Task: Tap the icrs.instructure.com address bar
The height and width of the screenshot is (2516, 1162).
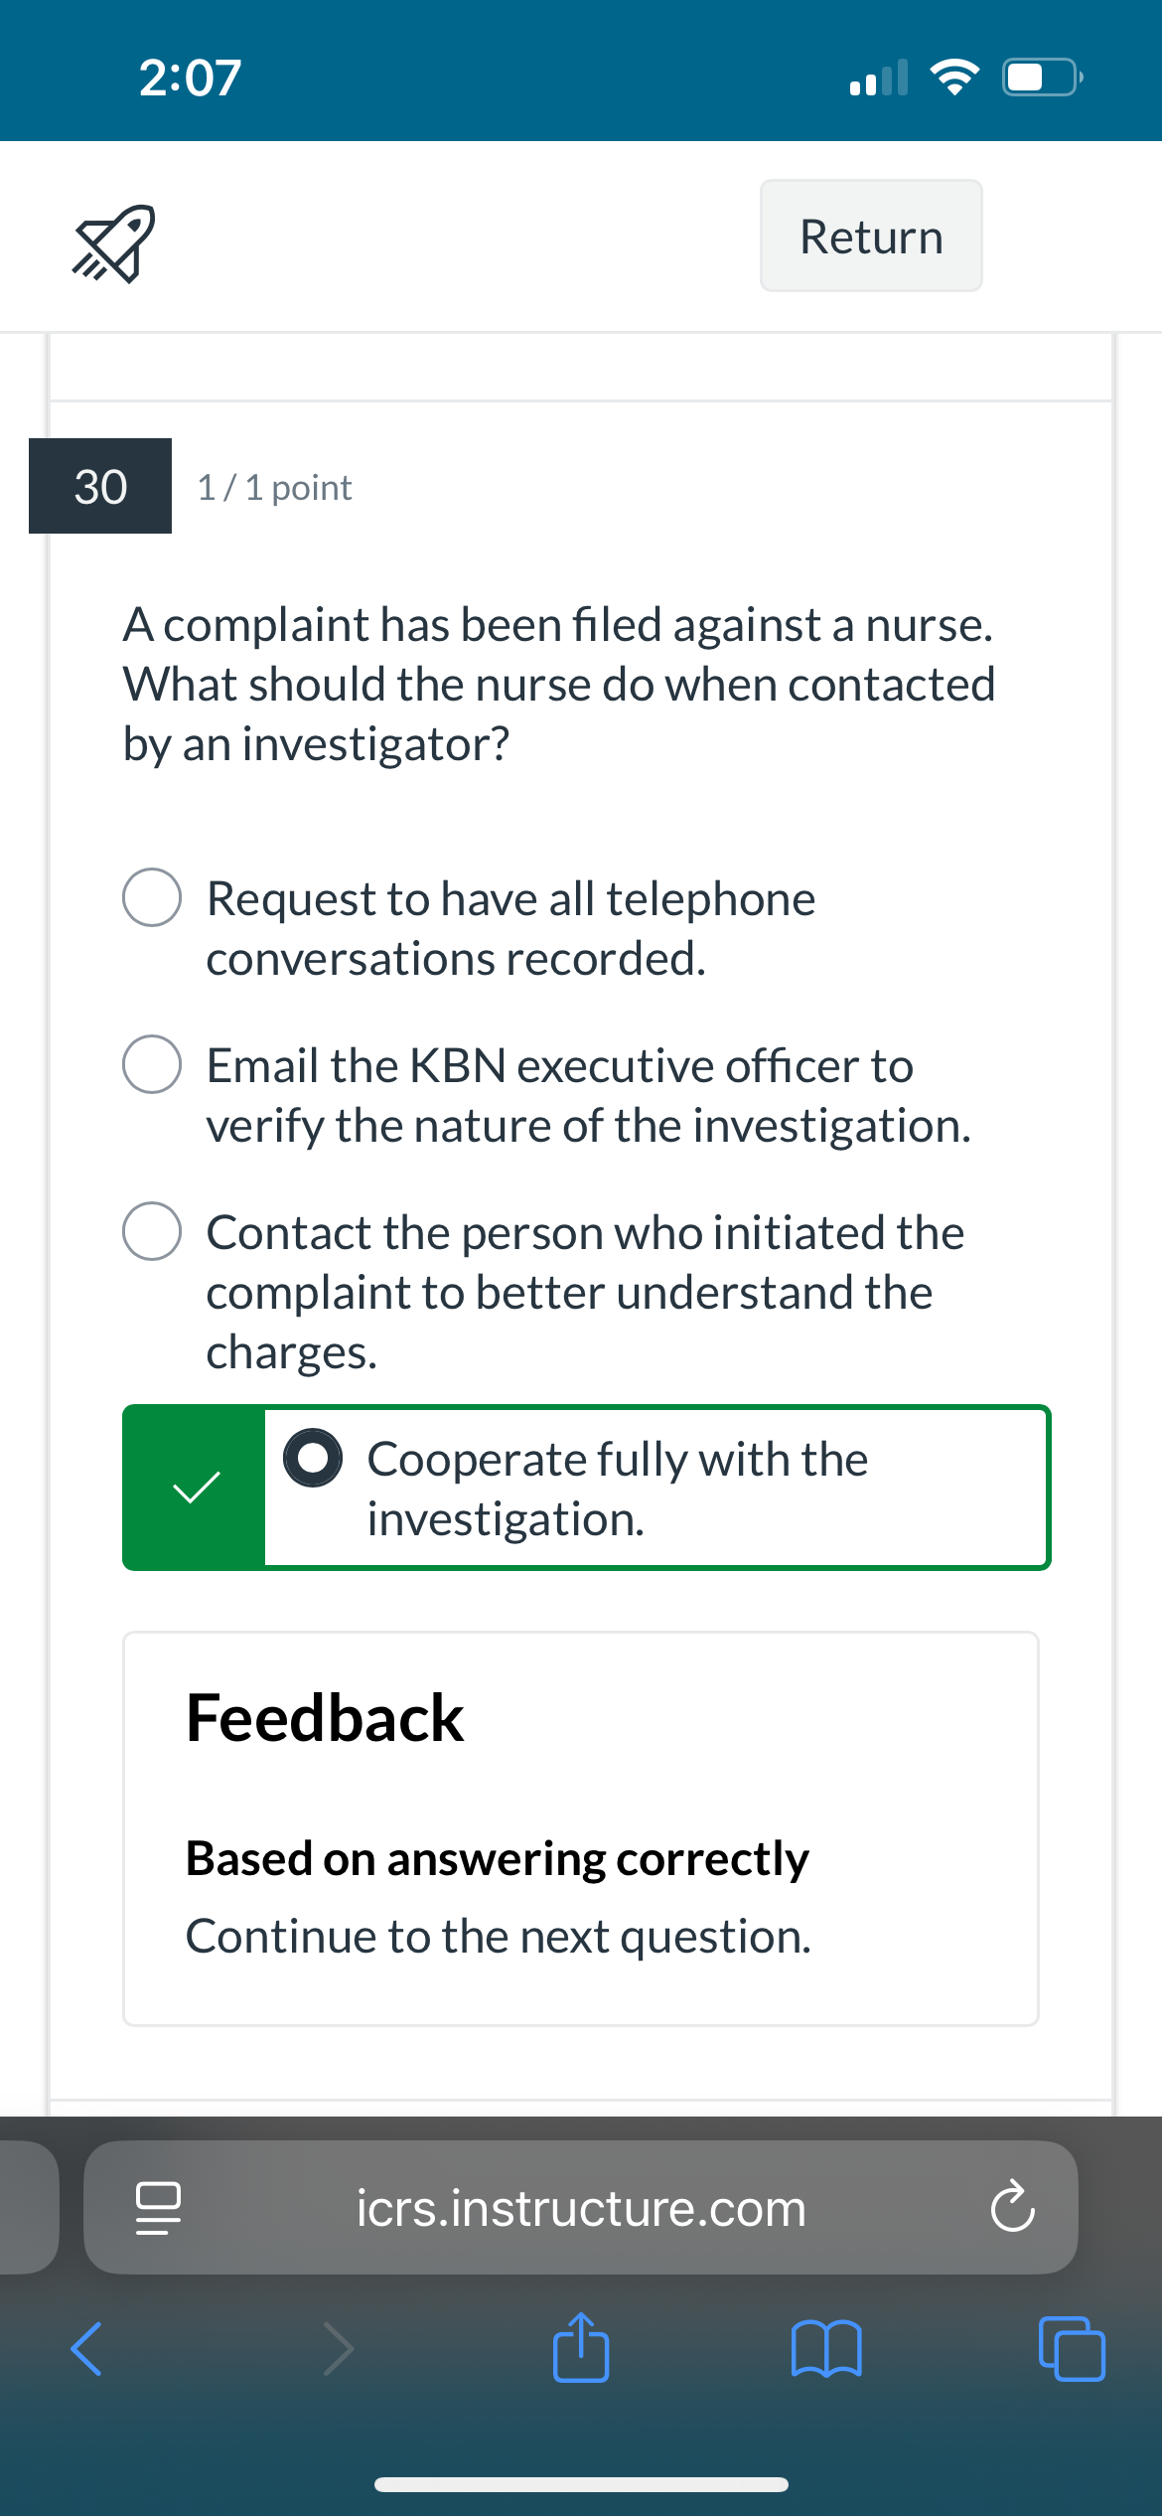Action: coord(581,2208)
